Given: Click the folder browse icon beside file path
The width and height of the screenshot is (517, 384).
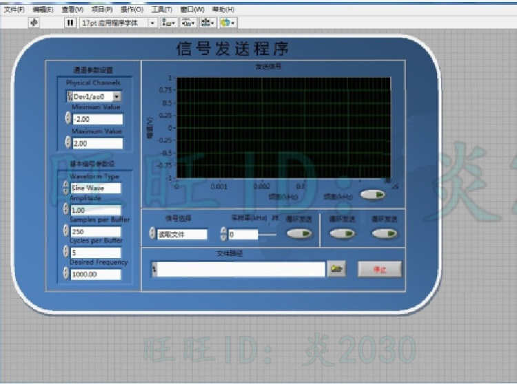Looking at the screenshot, I should click(336, 269).
